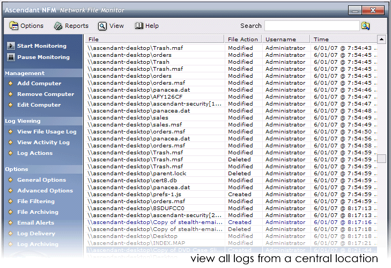The width and height of the screenshot is (391, 268).
Task: Sort list by Username column header
Action: coord(281,39)
